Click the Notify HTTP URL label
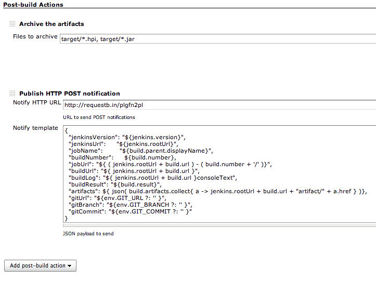 point(37,102)
